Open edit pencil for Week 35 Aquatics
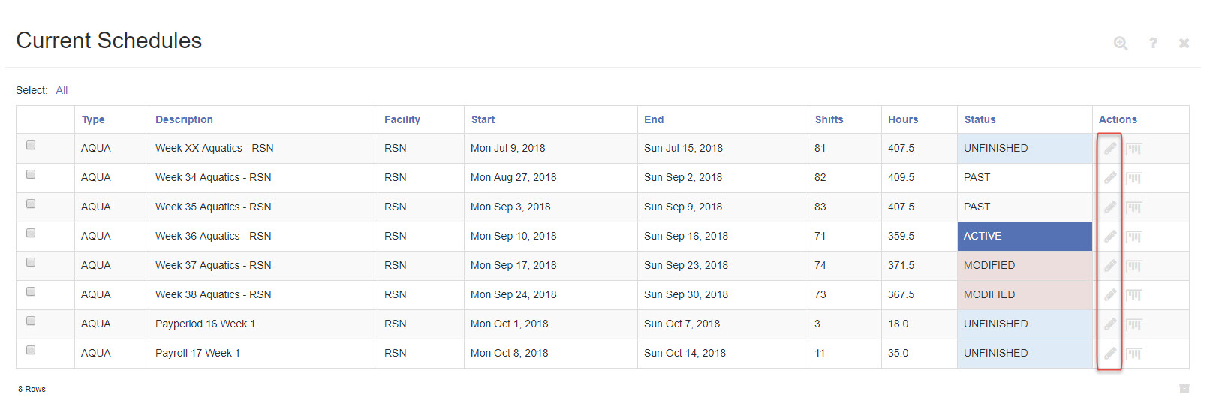This screenshot has height=401, width=1207. (1109, 207)
